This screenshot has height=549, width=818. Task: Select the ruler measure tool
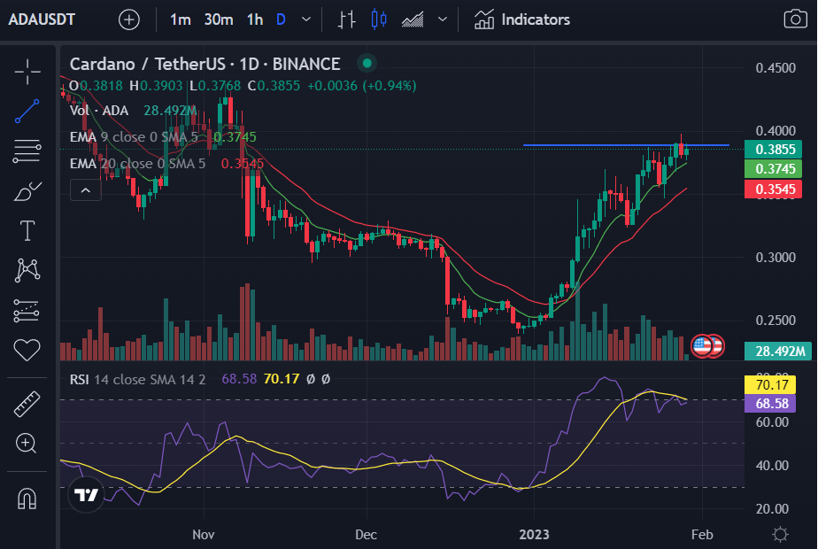[27, 405]
